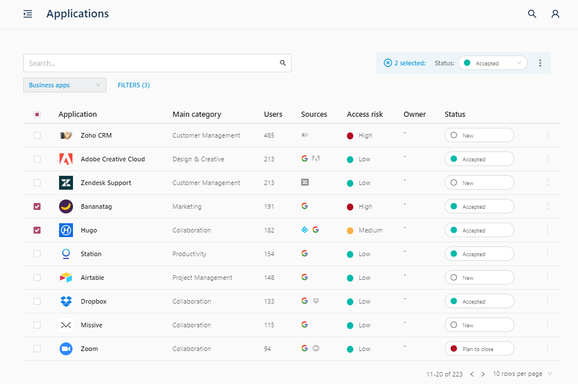This screenshot has width=578, height=384.
Task: Open the Airtable application name
Action: pos(92,278)
